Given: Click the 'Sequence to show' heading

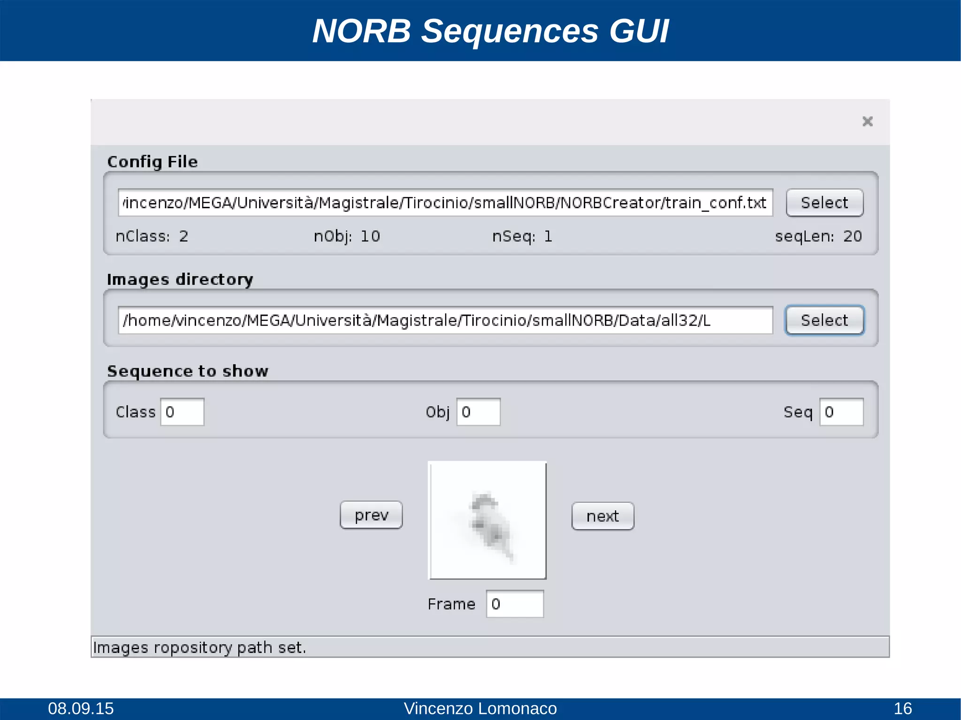Looking at the screenshot, I should 188,371.
